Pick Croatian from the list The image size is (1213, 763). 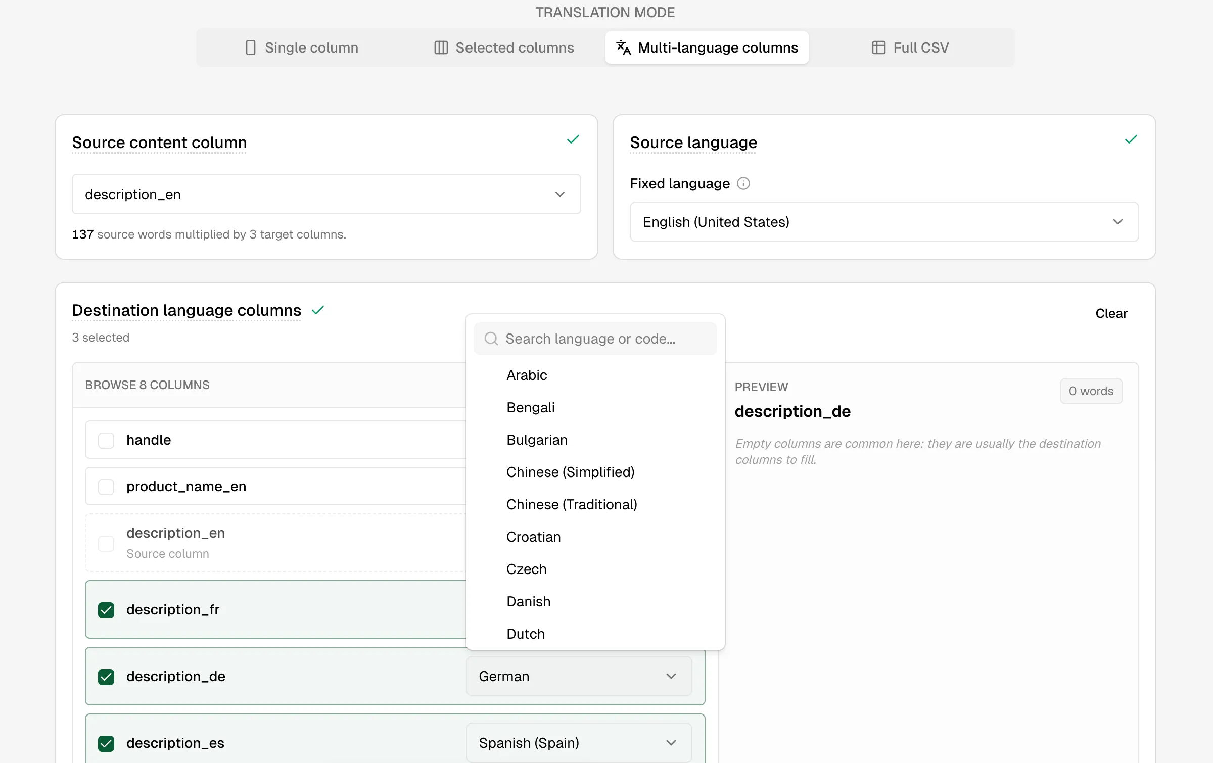click(595, 537)
